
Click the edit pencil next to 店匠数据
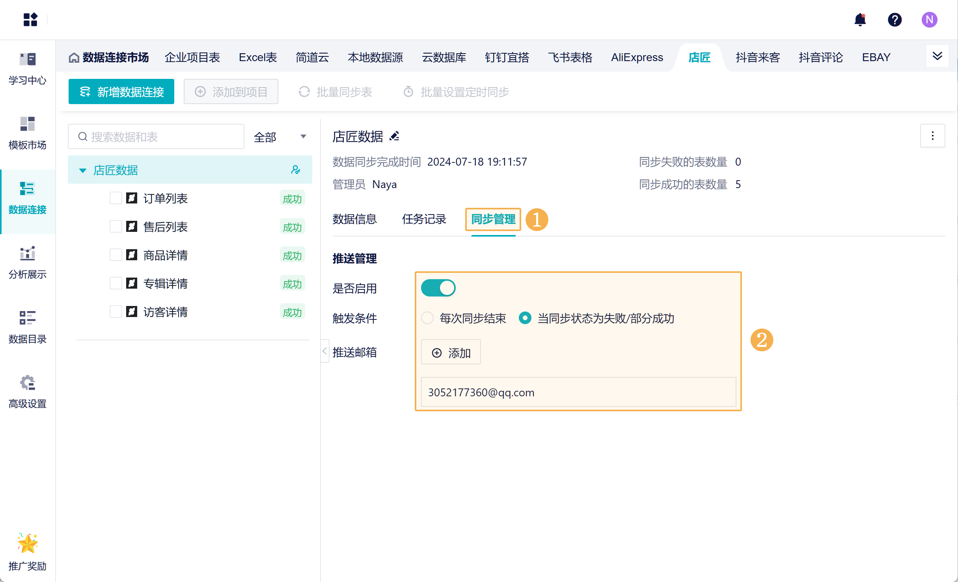394,136
